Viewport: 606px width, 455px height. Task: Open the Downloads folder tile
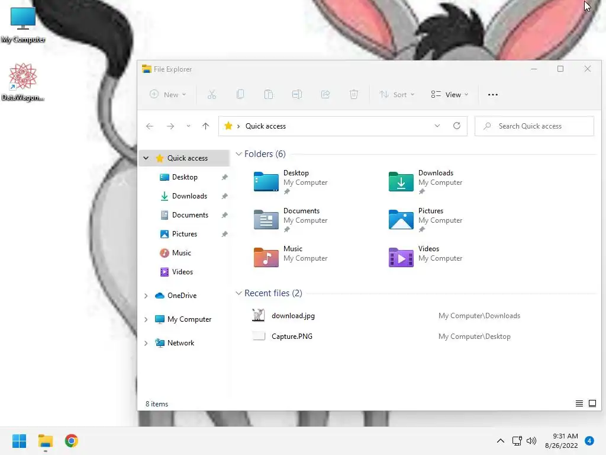tap(426, 182)
